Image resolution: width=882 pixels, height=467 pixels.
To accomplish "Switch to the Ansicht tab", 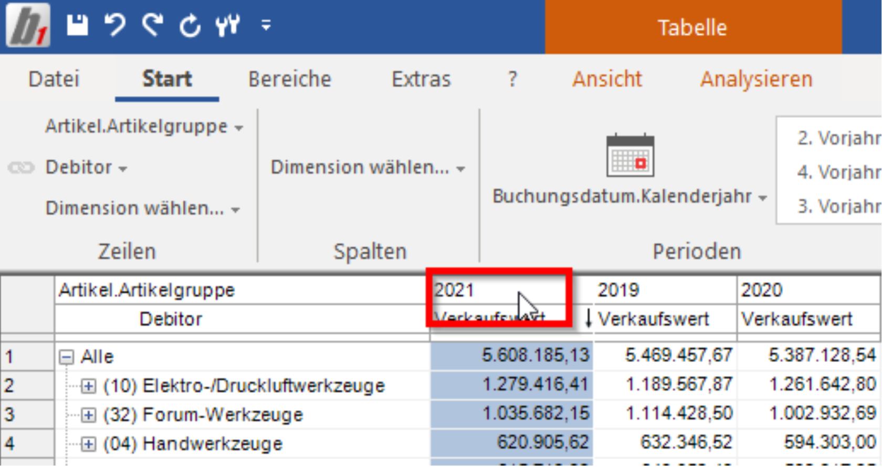I will click(x=607, y=79).
